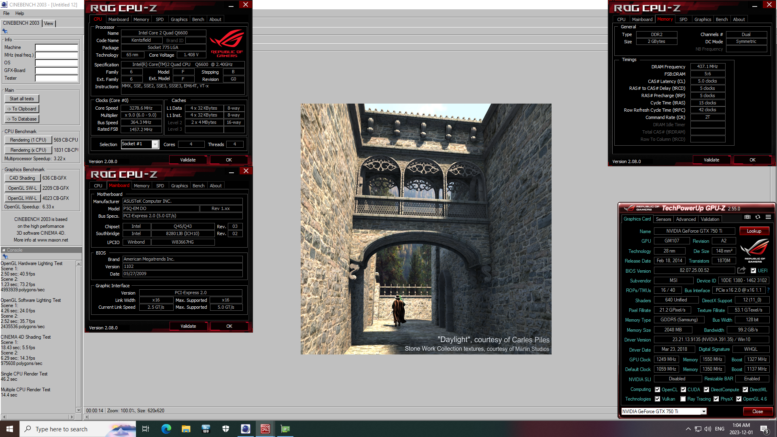Click the GPU-Z refresh icon

[758, 217]
